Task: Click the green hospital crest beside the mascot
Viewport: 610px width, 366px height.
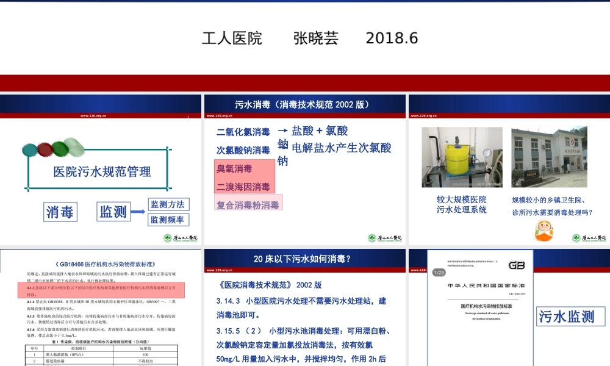Action: tap(578, 235)
